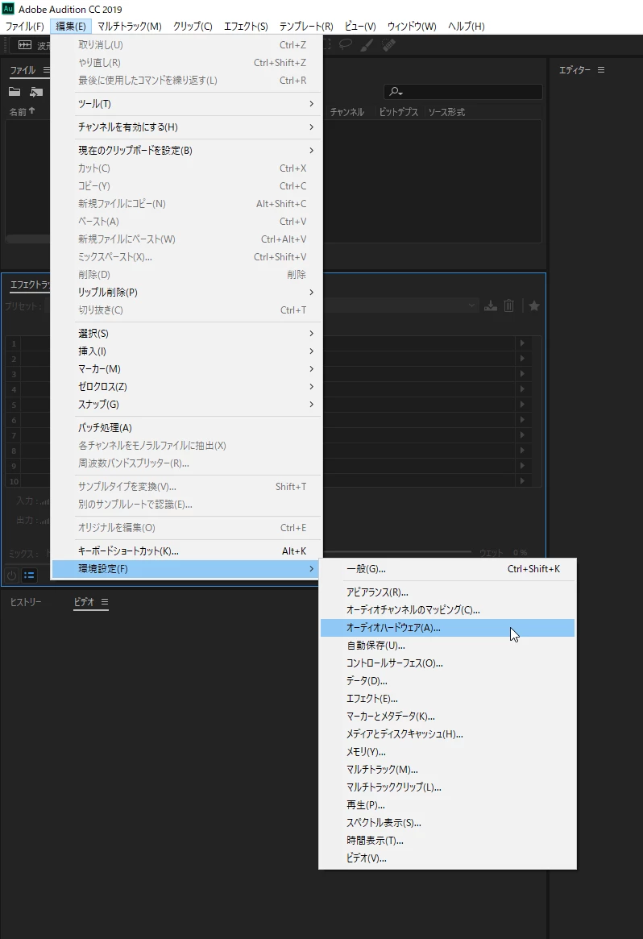Expand リップル削除(P) submenu

tap(186, 293)
